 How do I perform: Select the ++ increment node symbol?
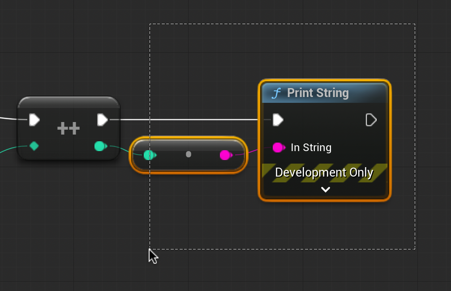(69, 129)
